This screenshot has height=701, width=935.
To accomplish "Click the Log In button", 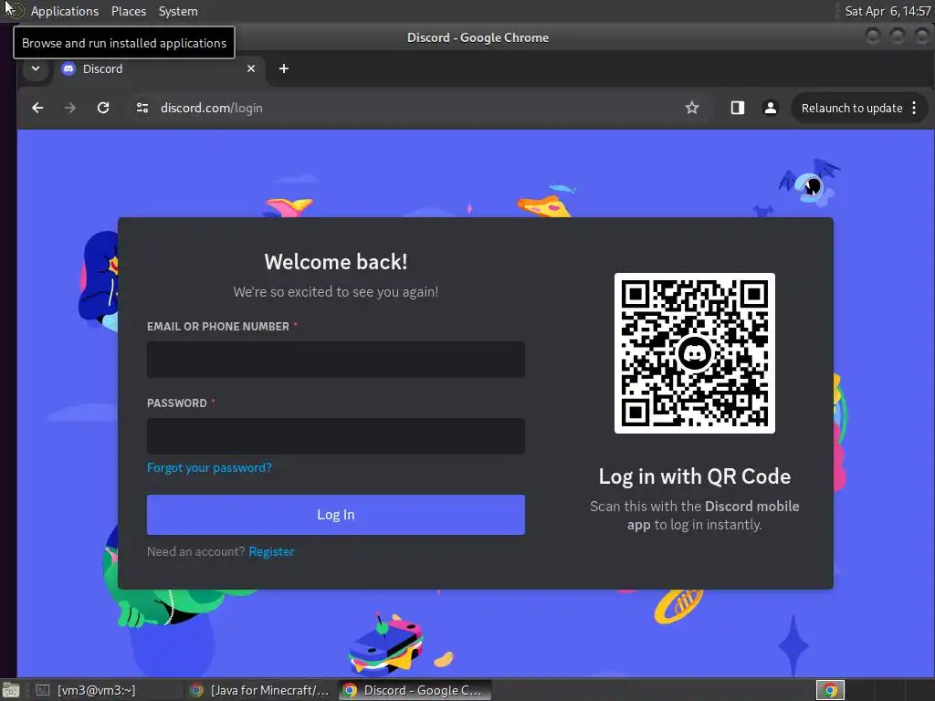I will (x=336, y=515).
